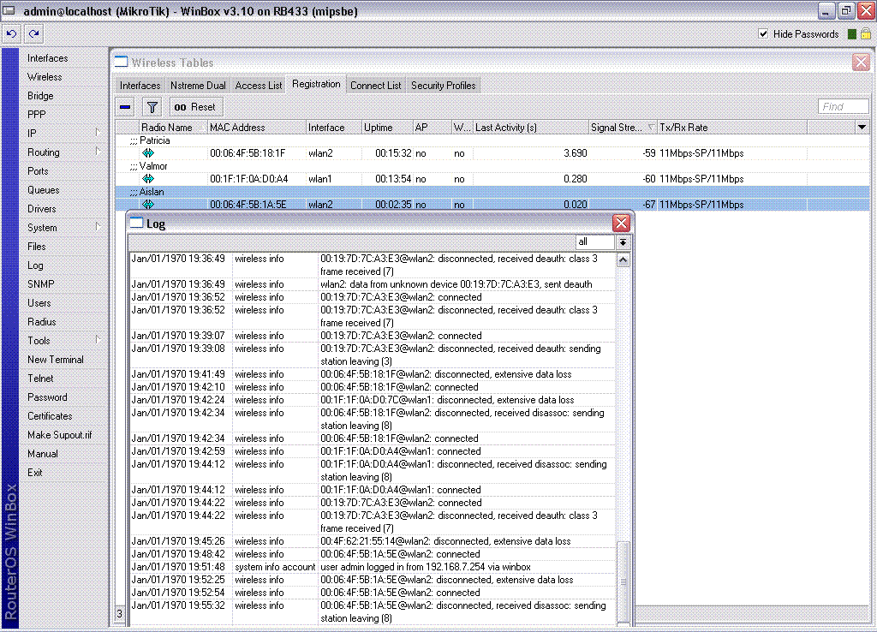Screen dimensions: 877x632
Task: Click the green status square indicator
Action: (x=852, y=34)
